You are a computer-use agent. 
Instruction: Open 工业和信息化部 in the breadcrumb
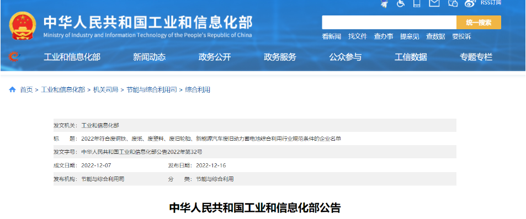63,90
